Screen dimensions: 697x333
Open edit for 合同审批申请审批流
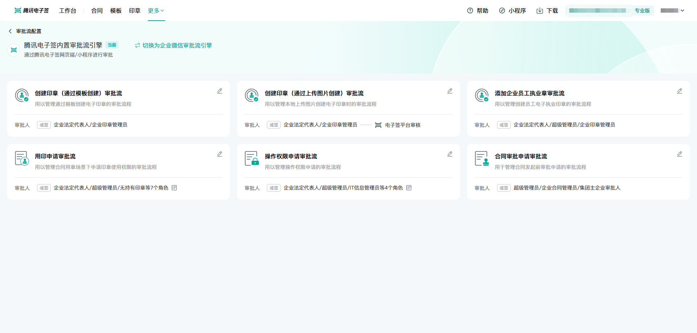pyautogui.click(x=679, y=154)
